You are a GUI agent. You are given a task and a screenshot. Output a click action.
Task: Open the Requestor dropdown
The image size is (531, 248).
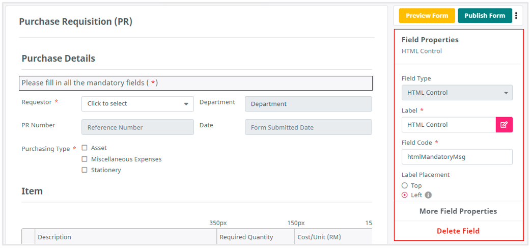point(137,104)
